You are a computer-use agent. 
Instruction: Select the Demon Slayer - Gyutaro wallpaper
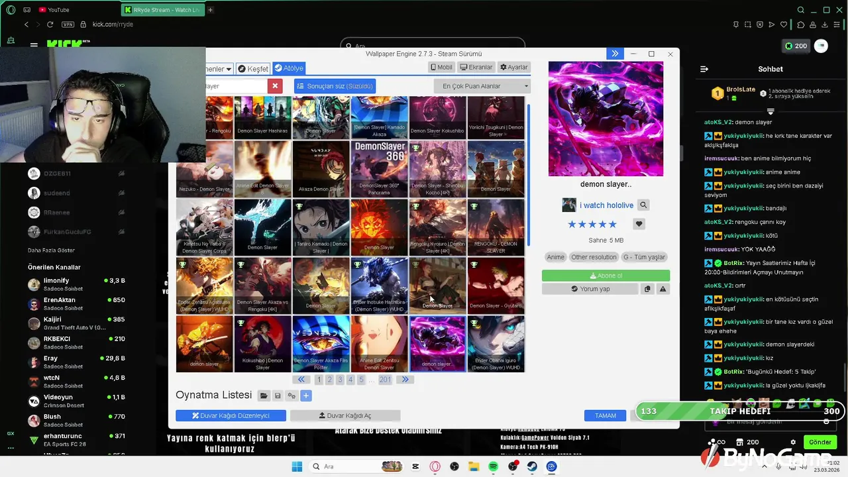pos(496,286)
